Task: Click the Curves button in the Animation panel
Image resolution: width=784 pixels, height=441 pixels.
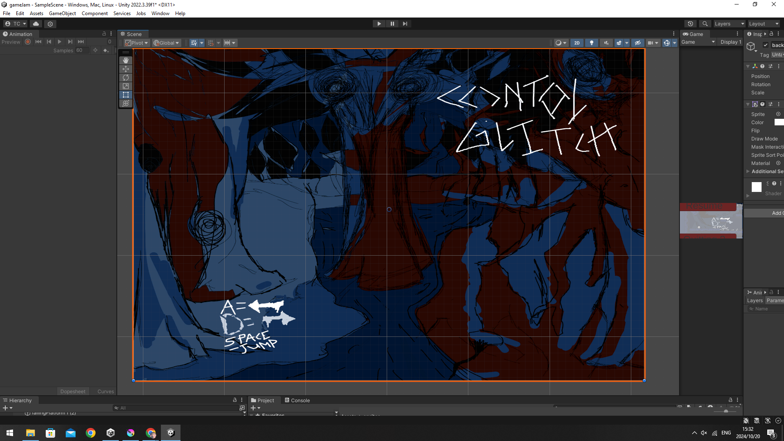Action: tap(105, 391)
